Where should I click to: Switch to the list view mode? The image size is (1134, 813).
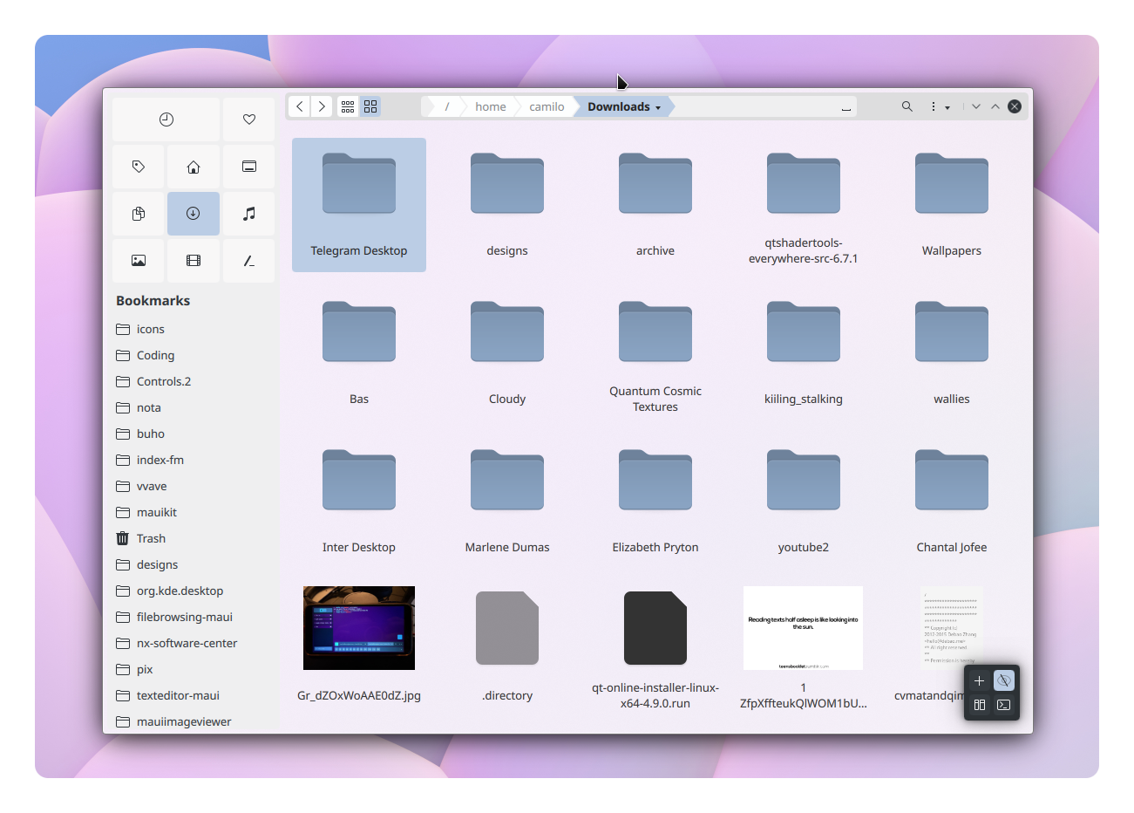pyautogui.click(x=348, y=106)
